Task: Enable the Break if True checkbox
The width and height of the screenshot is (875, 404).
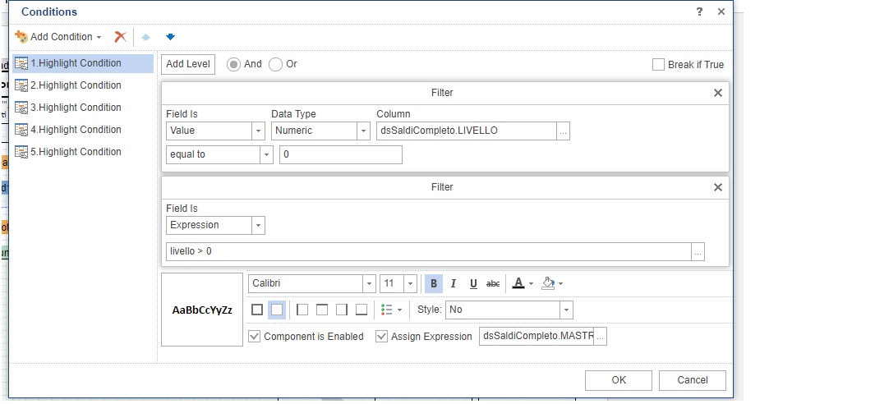Action: click(x=658, y=65)
